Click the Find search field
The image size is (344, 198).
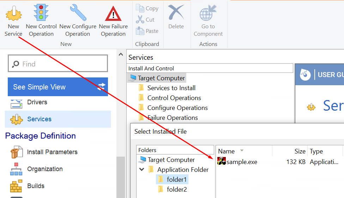pyautogui.click(x=58, y=64)
